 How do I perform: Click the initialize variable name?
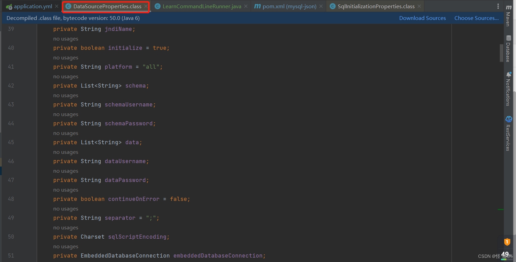coord(125,48)
